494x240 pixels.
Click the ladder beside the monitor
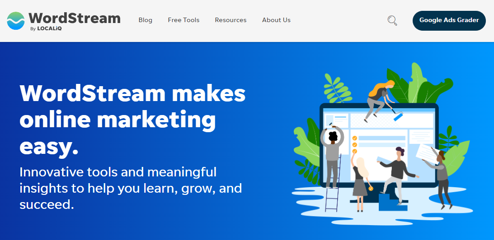(x=334, y=183)
